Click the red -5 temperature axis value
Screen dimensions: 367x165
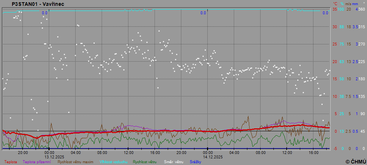(x=334, y=148)
